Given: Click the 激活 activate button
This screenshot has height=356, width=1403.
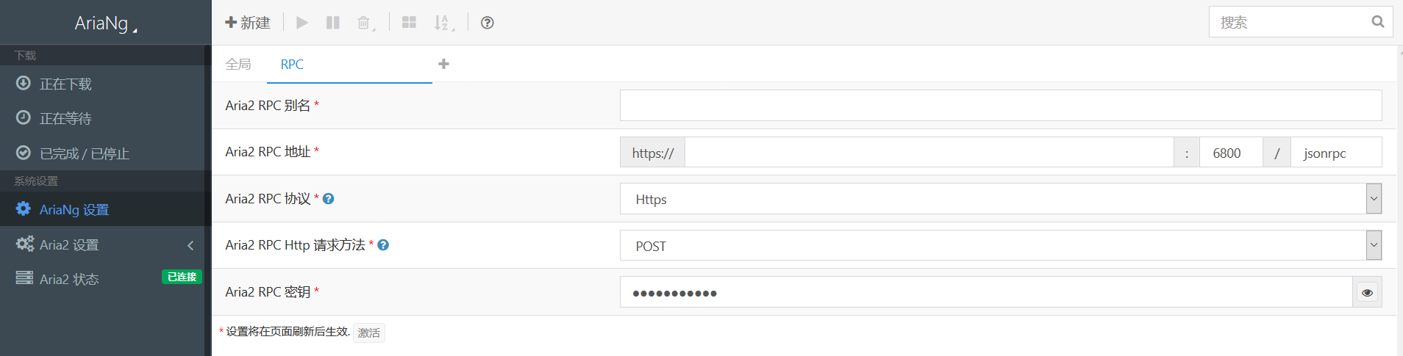Looking at the screenshot, I should [x=369, y=333].
